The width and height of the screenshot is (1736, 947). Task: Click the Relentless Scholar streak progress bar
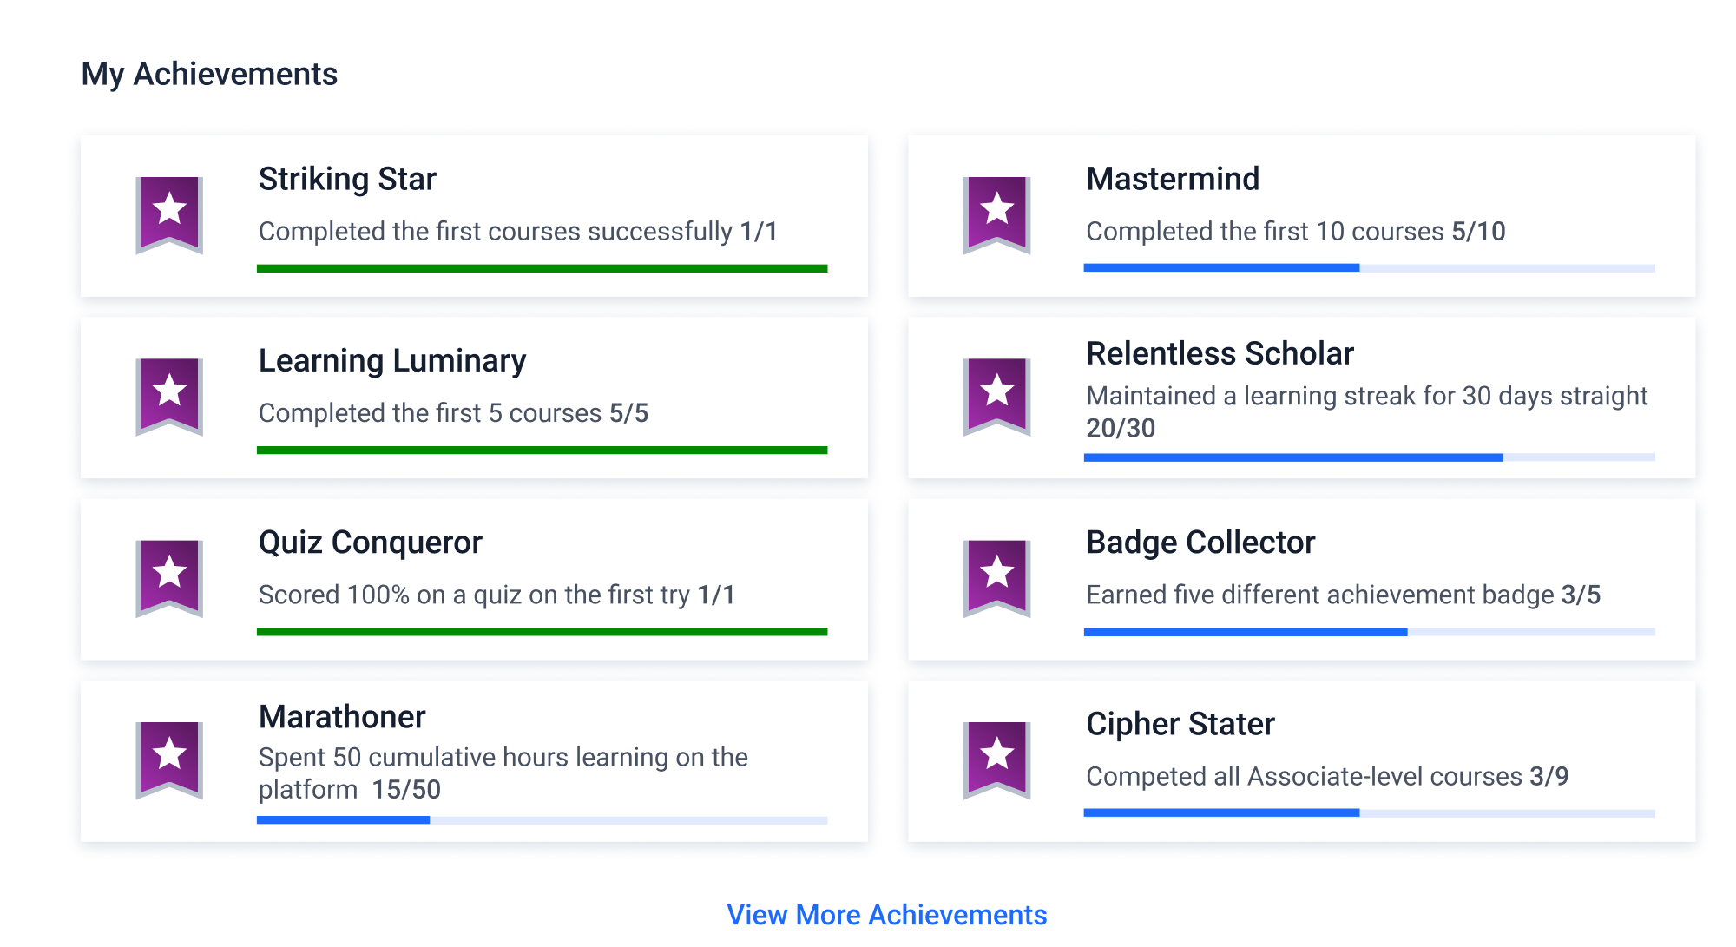(x=1369, y=457)
